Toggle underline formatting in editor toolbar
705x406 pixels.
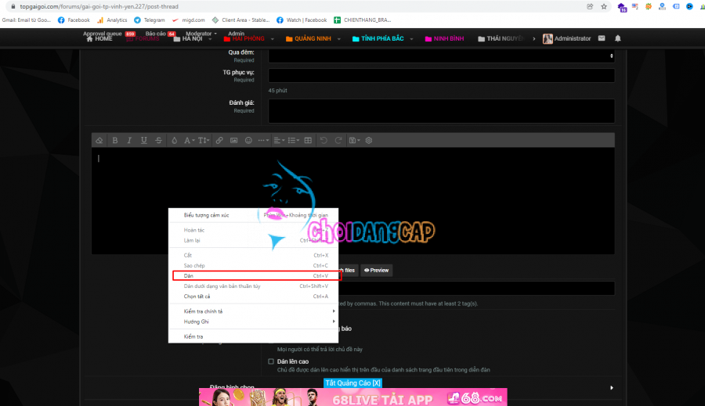click(144, 140)
